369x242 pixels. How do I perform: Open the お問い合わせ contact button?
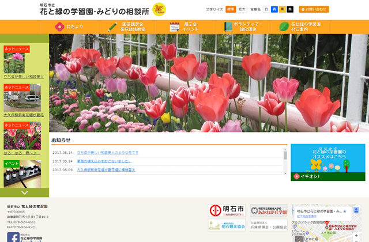point(314,9)
